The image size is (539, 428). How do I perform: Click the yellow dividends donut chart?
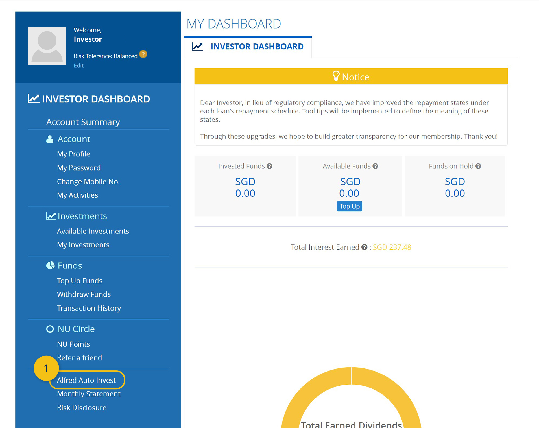[x=351, y=398]
